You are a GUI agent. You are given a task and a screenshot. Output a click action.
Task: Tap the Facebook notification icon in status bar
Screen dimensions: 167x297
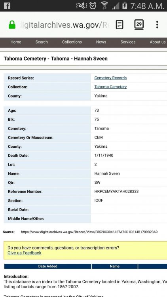7,6
